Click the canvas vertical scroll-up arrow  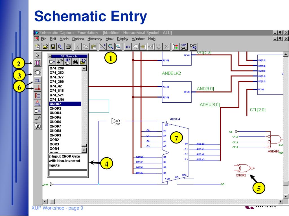[x=286, y=54]
